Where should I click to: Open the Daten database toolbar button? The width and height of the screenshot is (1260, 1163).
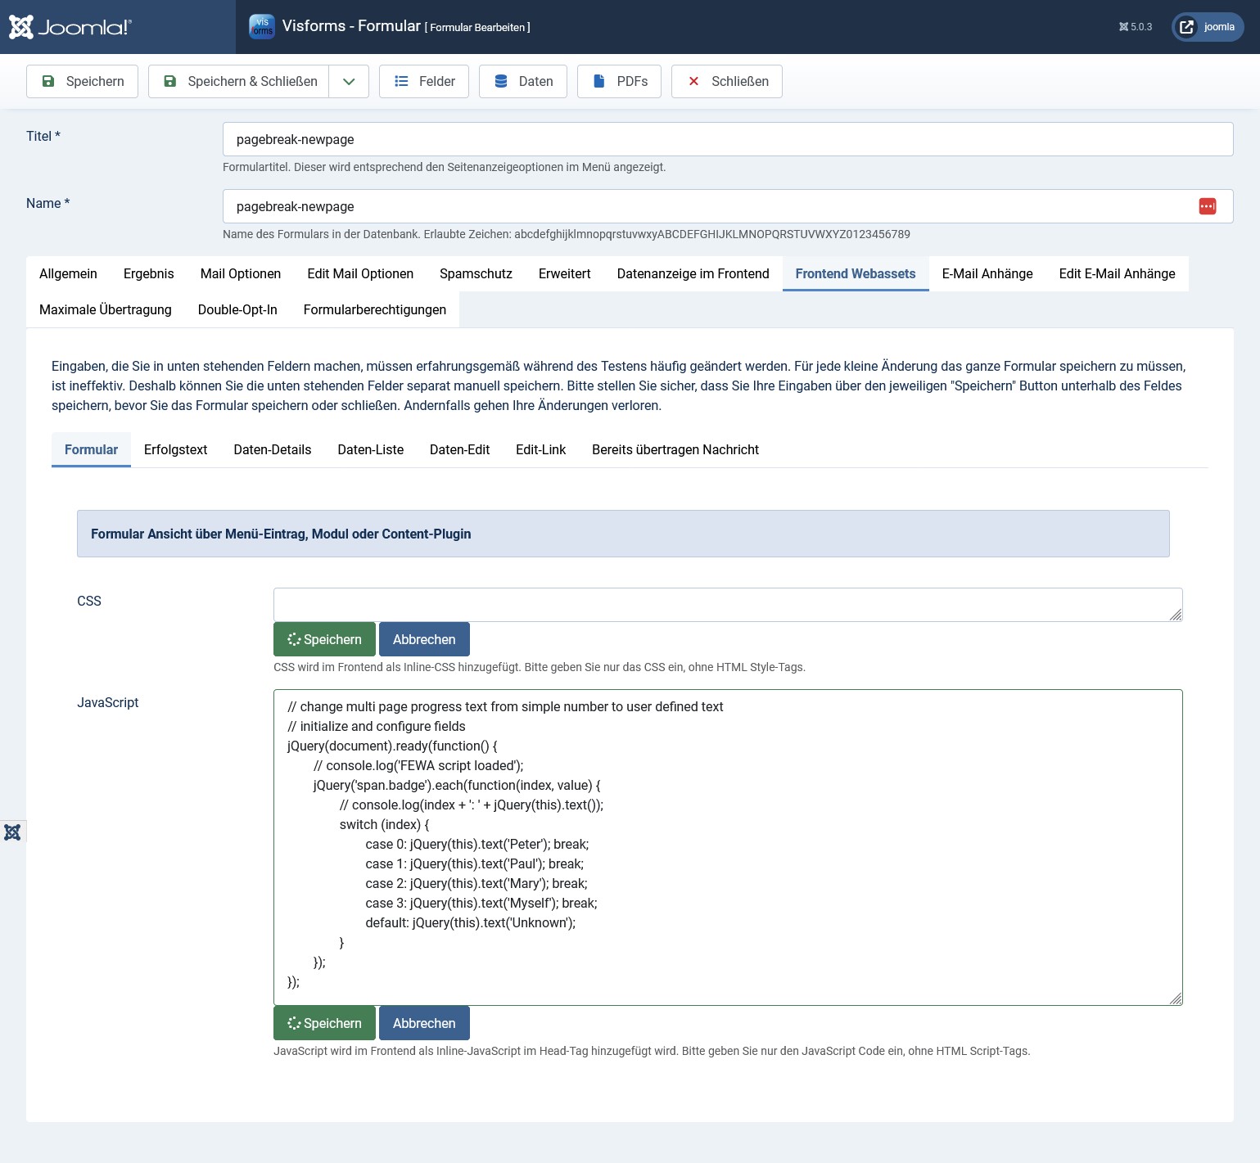[522, 82]
